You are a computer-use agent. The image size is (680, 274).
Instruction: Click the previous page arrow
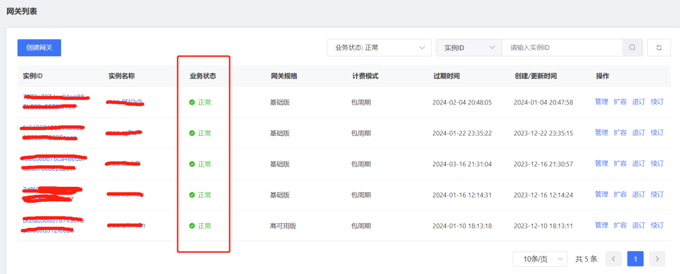[x=614, y=259]
